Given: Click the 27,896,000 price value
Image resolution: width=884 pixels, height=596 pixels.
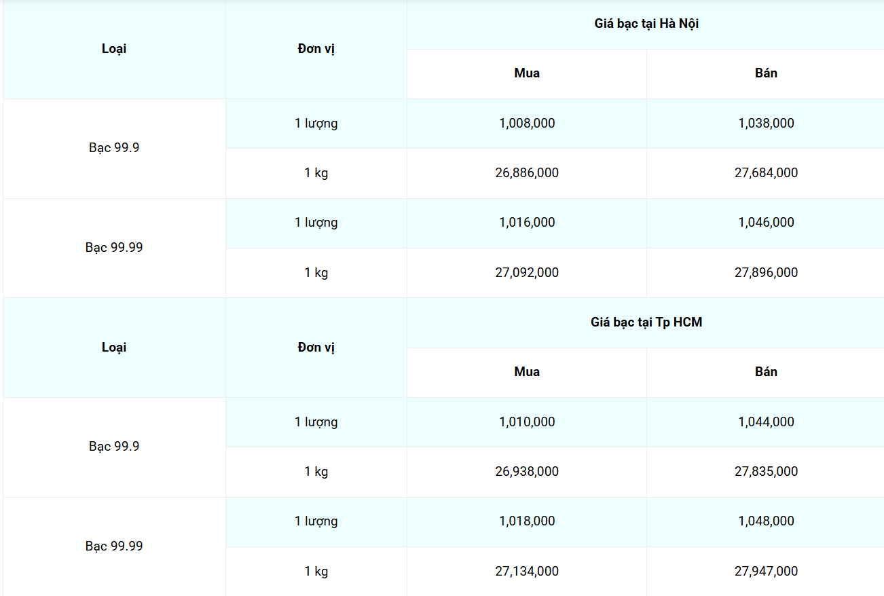Looking at the screenshot, I should 766,273.
